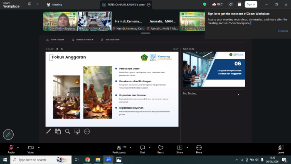This screenshot has height=164, width=291.
Task: Open the More menu in toolbar
Action: (x=199, y=149)
